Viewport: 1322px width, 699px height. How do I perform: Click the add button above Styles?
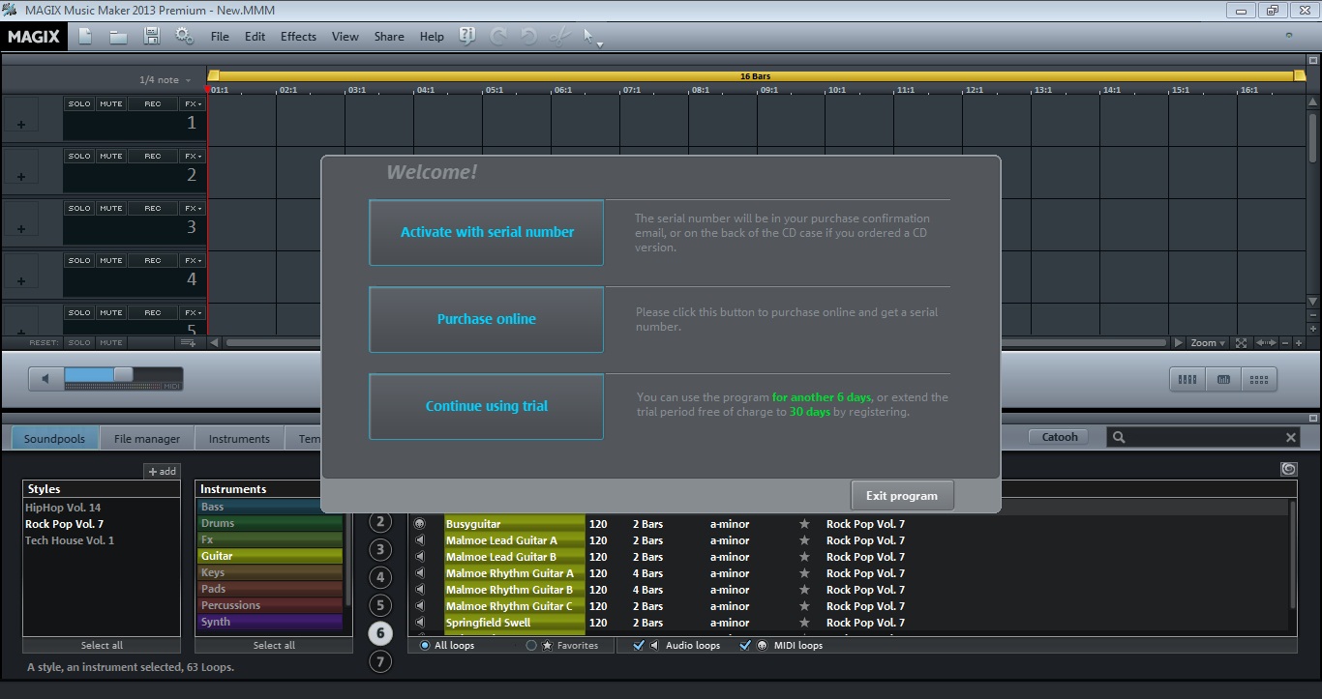162,471
